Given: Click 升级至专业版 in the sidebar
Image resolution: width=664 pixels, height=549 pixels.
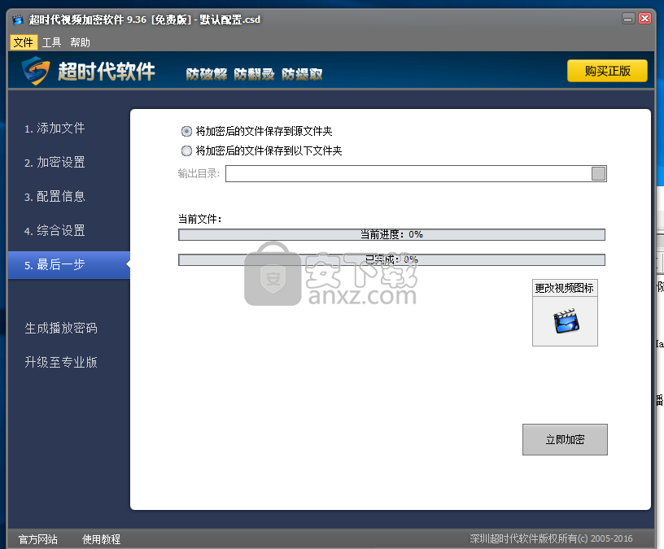Looking at the screenshot, I should pos(61,362).
